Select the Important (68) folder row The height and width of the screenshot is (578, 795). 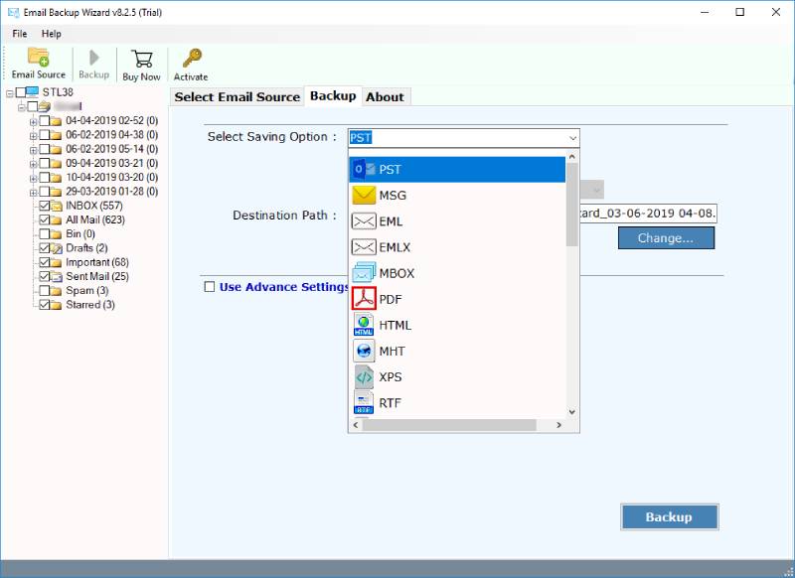[x=97, y=262]
